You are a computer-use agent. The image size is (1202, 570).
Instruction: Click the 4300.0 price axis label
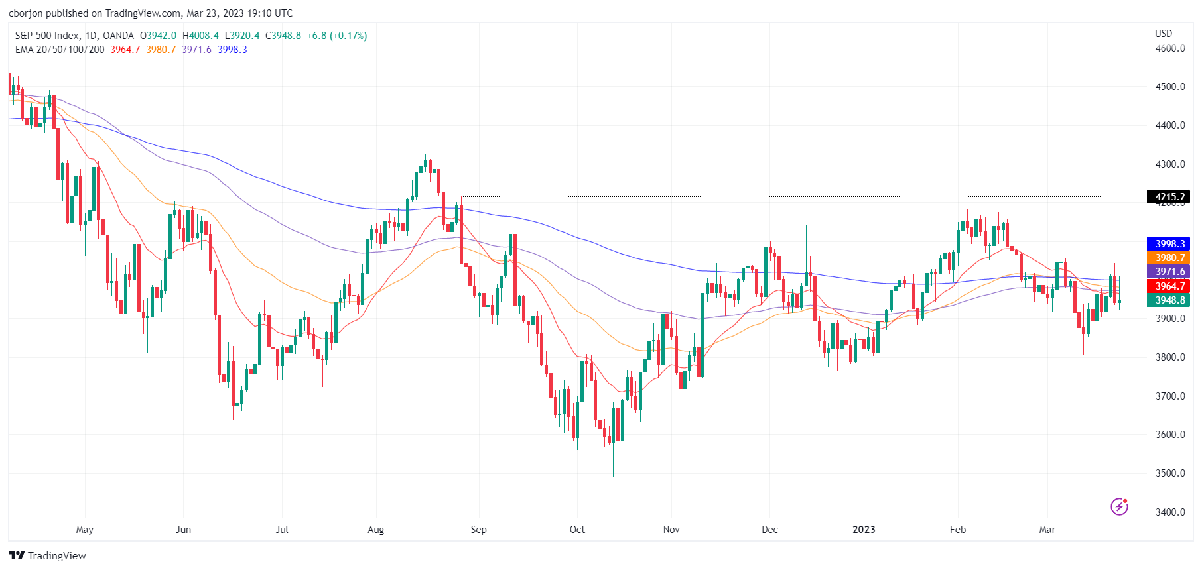click(x=1170, y=164)
